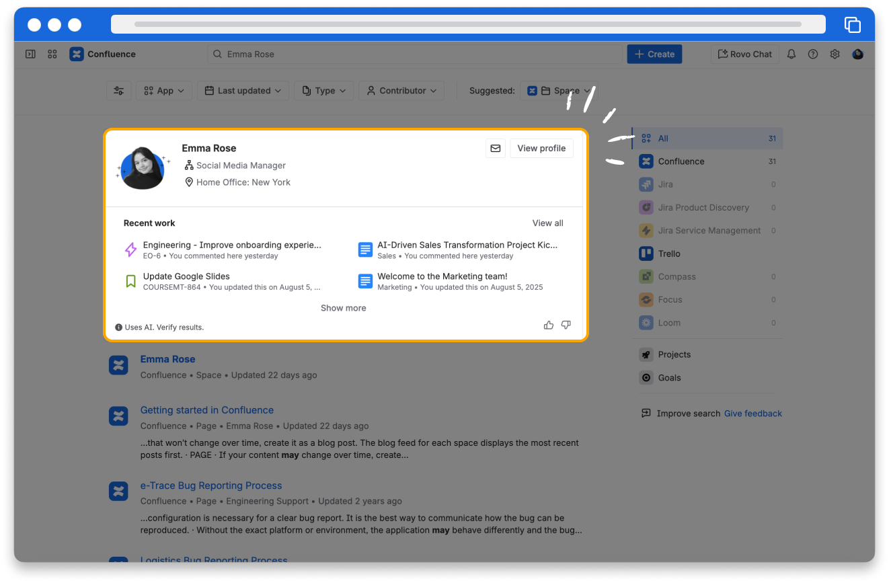Filter results by Compass

click(x=707, y=276)
